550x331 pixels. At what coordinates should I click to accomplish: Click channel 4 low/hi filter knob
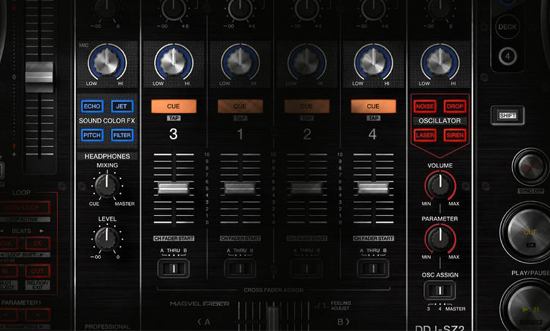[373, 62]
